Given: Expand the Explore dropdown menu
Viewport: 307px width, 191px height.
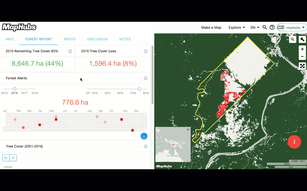Looking at the screenshot, I should pos(237,28).
